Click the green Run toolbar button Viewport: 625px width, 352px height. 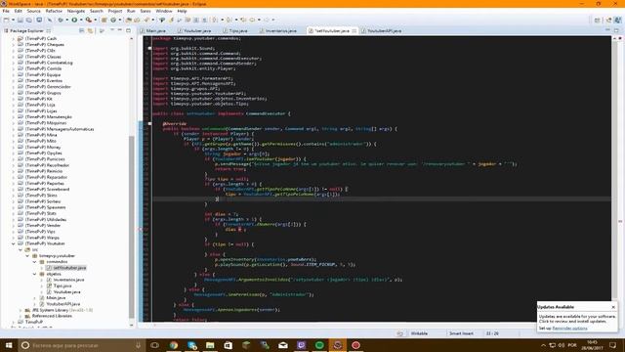pos(74,20)
